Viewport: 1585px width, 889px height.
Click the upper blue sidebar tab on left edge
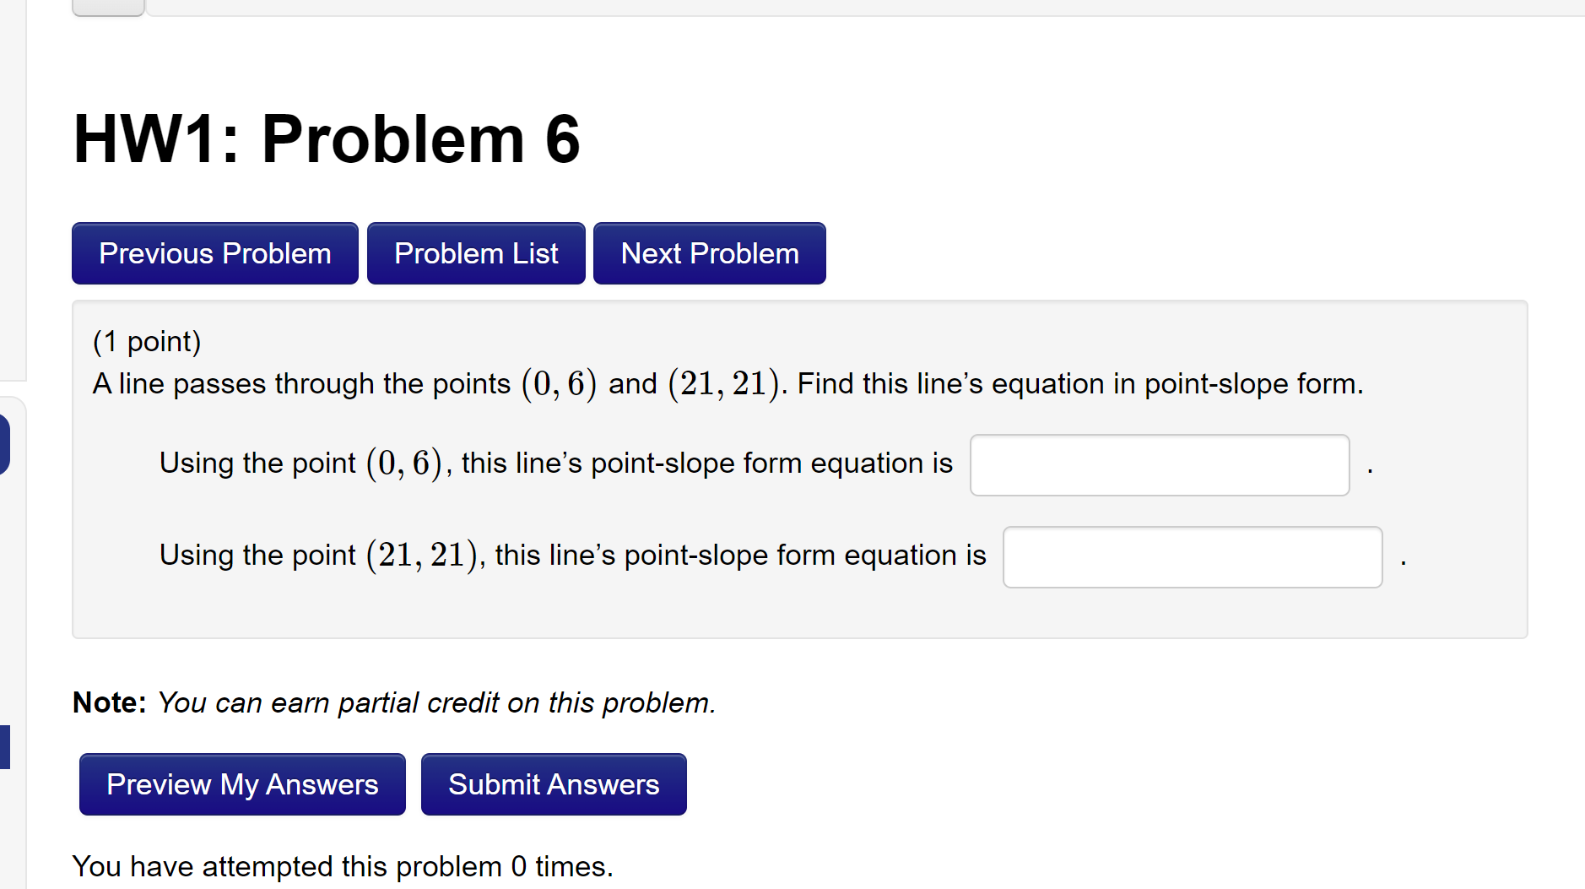tap(3, 444)
